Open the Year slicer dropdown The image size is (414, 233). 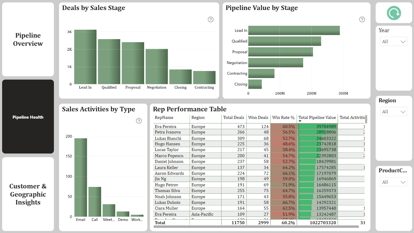click(x=394, y=42)
